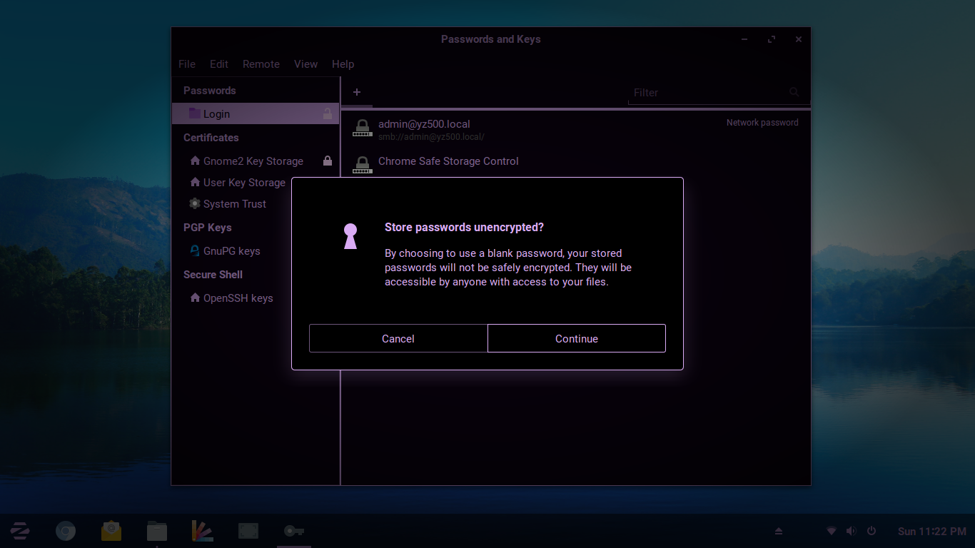Toggle lock on Gnome2 Key Storage

[x=328, y=161]
